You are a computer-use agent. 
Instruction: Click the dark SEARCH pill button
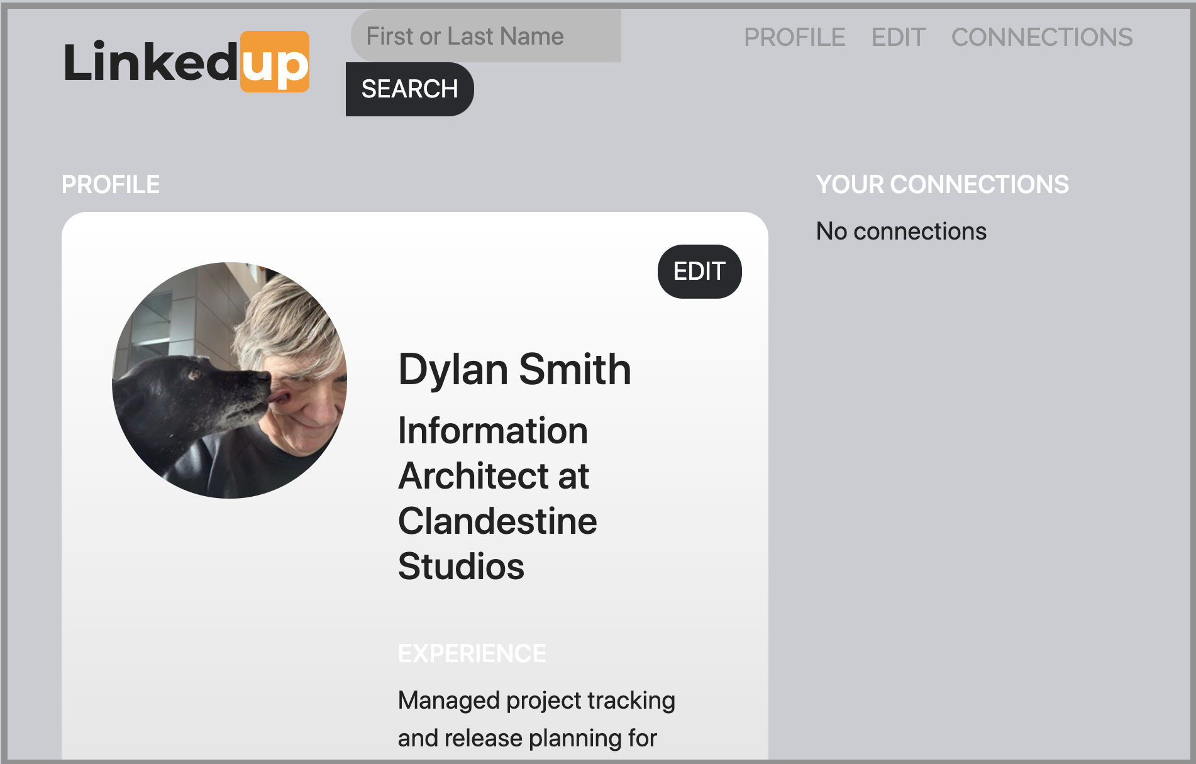coord(409,89)
